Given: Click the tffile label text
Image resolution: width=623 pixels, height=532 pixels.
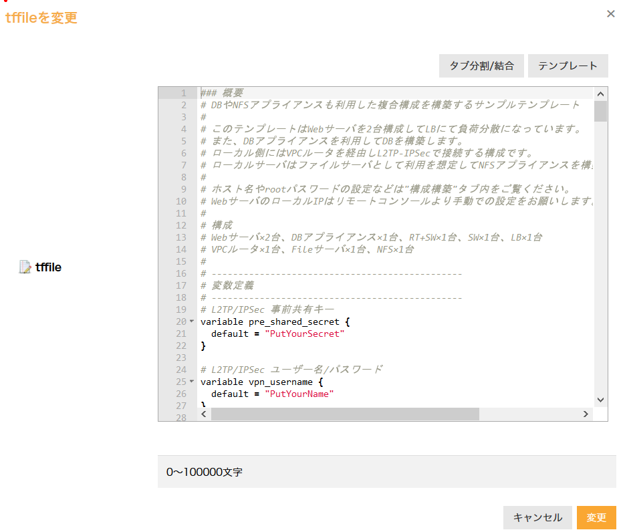Looking at the screenshot, I should (49, 267).
